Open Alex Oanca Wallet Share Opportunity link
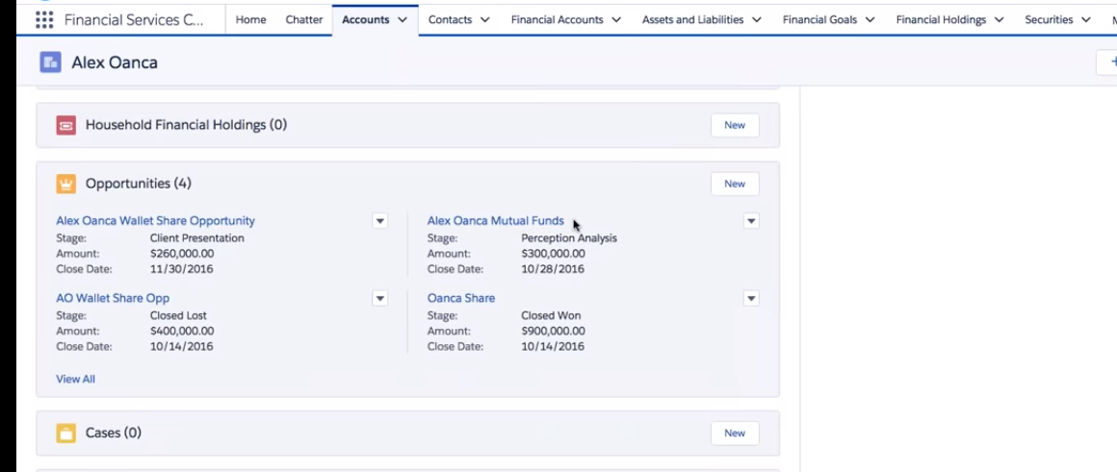This screenshot has width=1117, height=472. [x=155, y=221]
